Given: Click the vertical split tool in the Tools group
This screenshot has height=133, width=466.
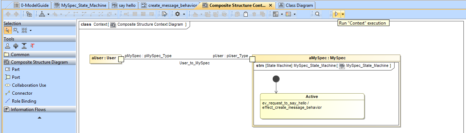Looking at the screenshot, I should 16,46.
